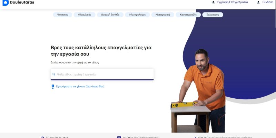Click the Douleutaras house logo icon
Viewport: 276px width, 138px height.
pos(6,3)
